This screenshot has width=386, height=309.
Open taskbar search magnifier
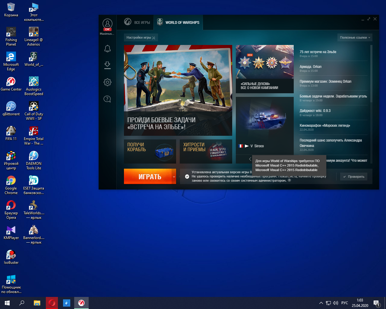point(22,303)
